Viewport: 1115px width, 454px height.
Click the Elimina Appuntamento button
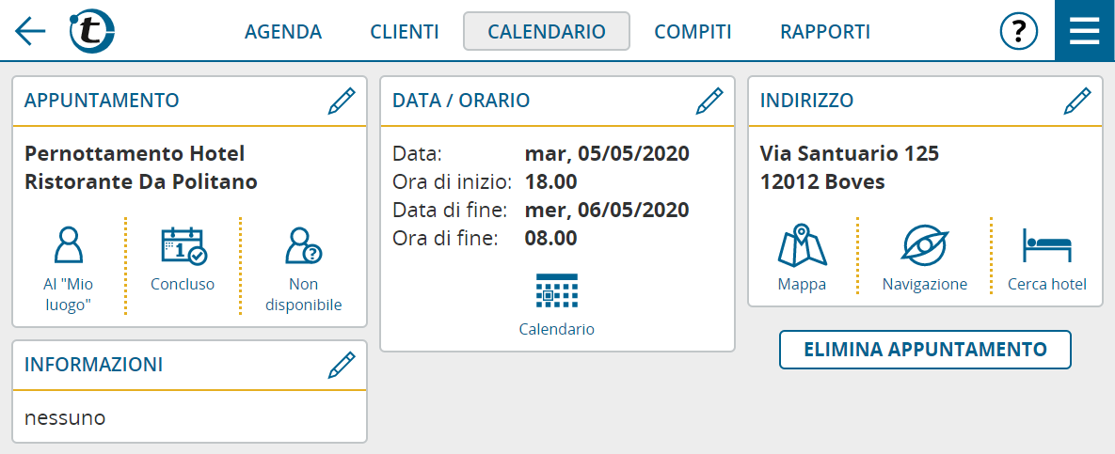(x=925, y=350)
